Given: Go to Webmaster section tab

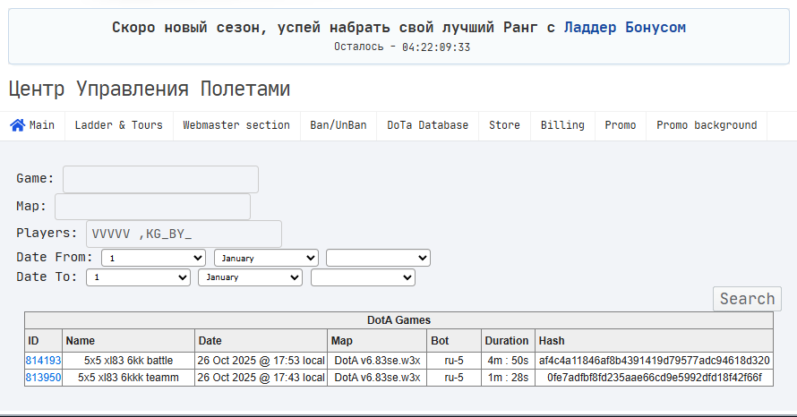Looking at the screenshot, I should pyautogui.click(x=236, y=125).
